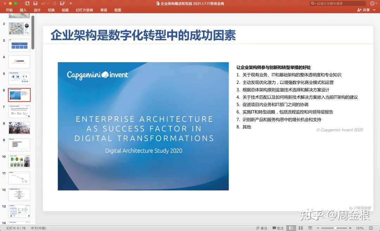Click list item 4 关于技术匹配
380x231 pixels.
click(x=297, y=97)
